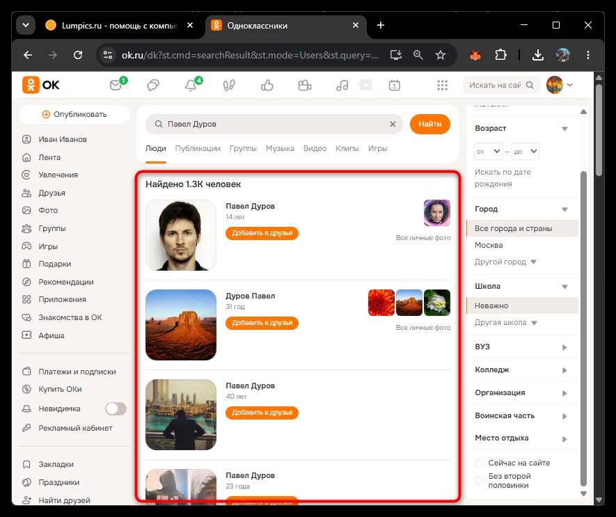Bookmark page with the star icon
The image size is (616, 517).
click(x=441, y=55)
